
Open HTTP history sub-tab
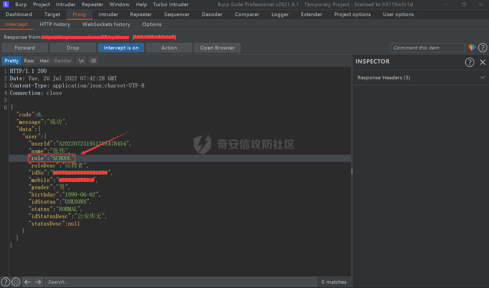tap(55, 24)
